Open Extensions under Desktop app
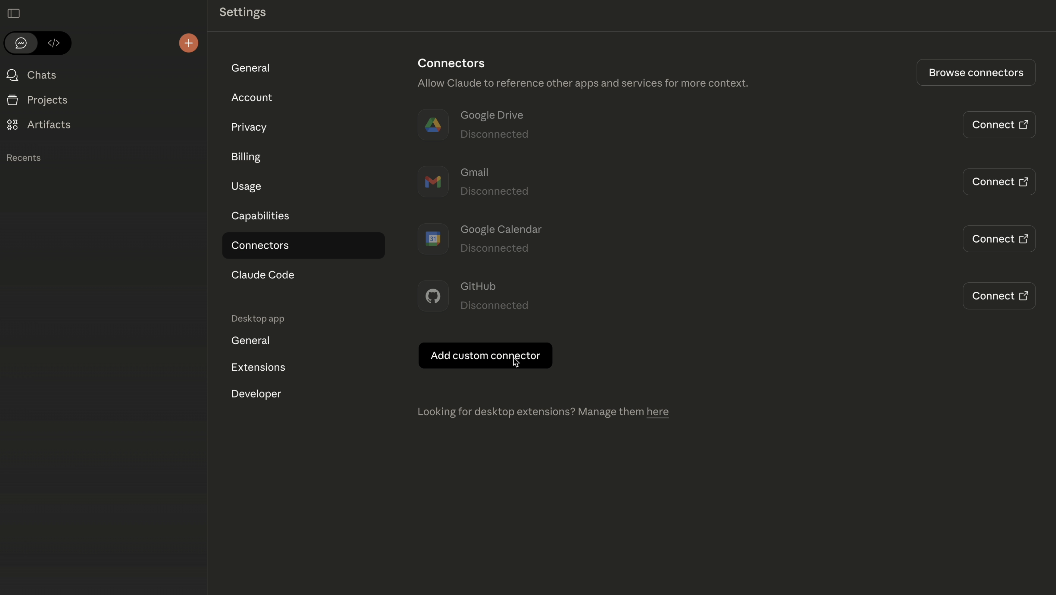This screenshot has height=595, width=1056. coord(258,367)
